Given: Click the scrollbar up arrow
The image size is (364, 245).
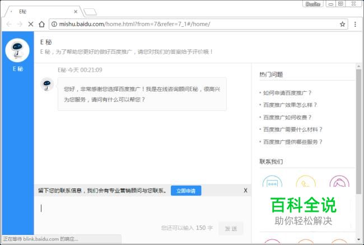Looking at the screenshot, I should [358, 67].
